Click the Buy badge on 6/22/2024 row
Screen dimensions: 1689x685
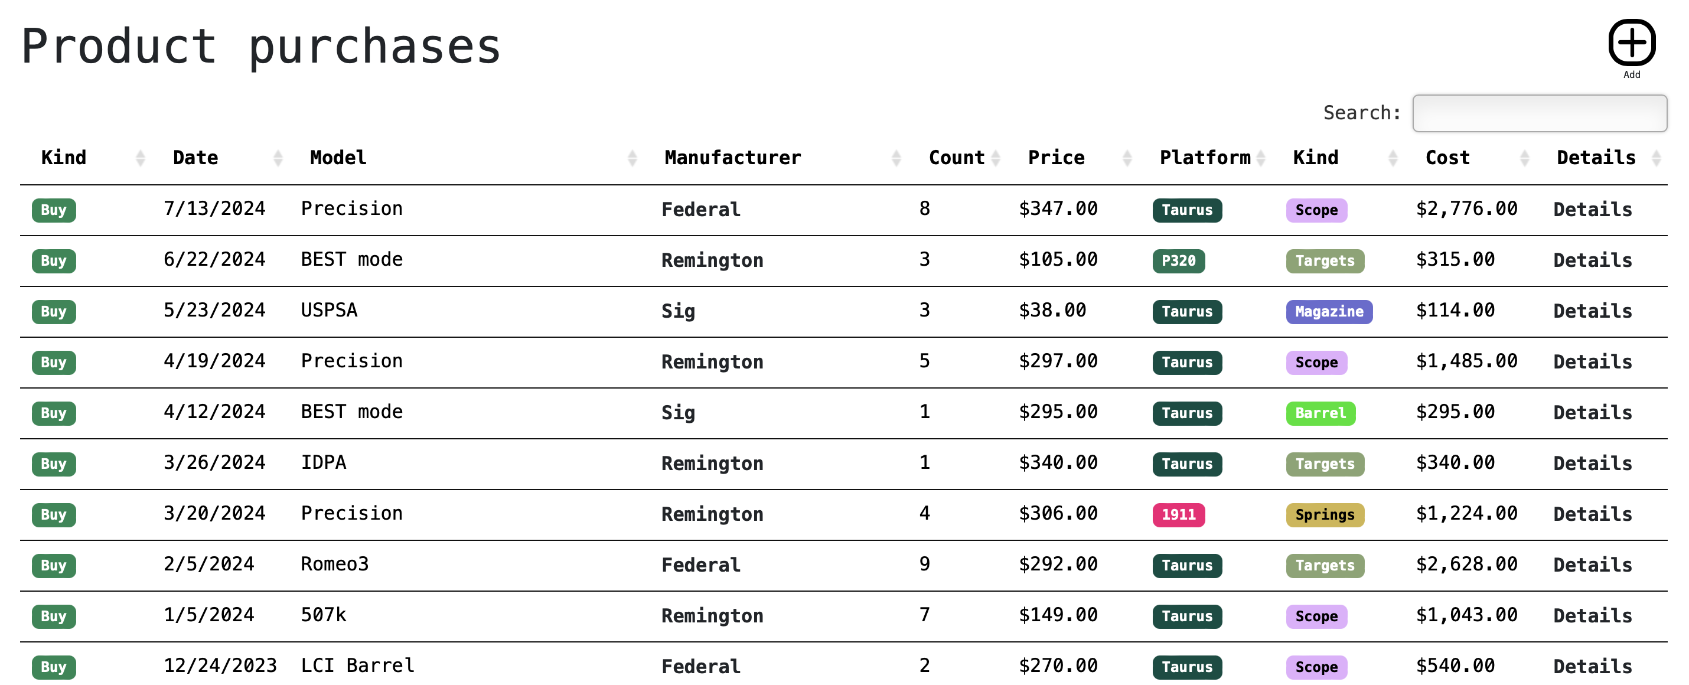tap(54, 261)
